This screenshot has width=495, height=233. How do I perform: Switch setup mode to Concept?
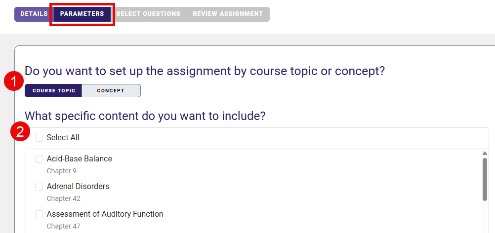[x=111, y=91]
